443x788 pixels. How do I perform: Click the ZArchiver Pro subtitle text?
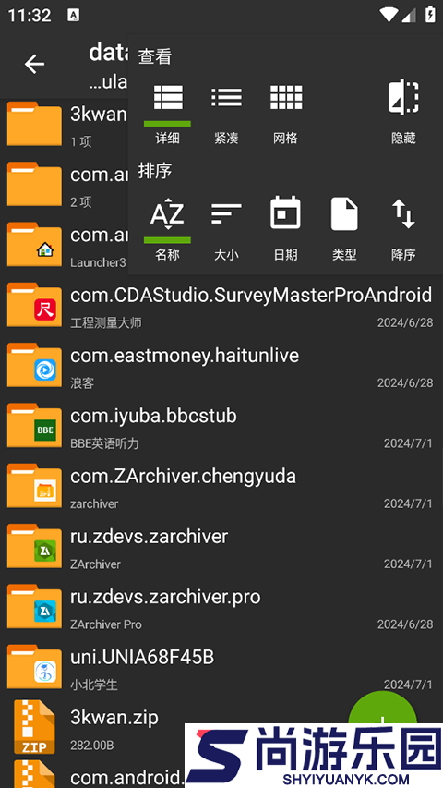pyautogui.click(x=106, y=624)
